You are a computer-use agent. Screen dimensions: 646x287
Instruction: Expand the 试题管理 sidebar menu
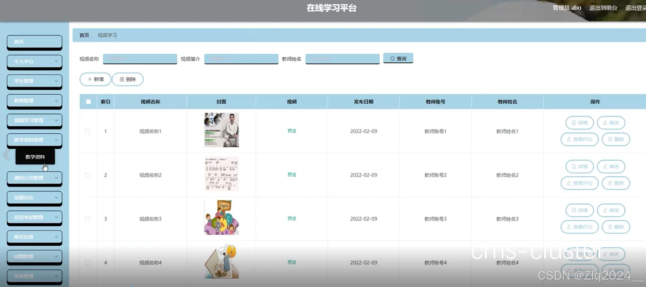34,256
